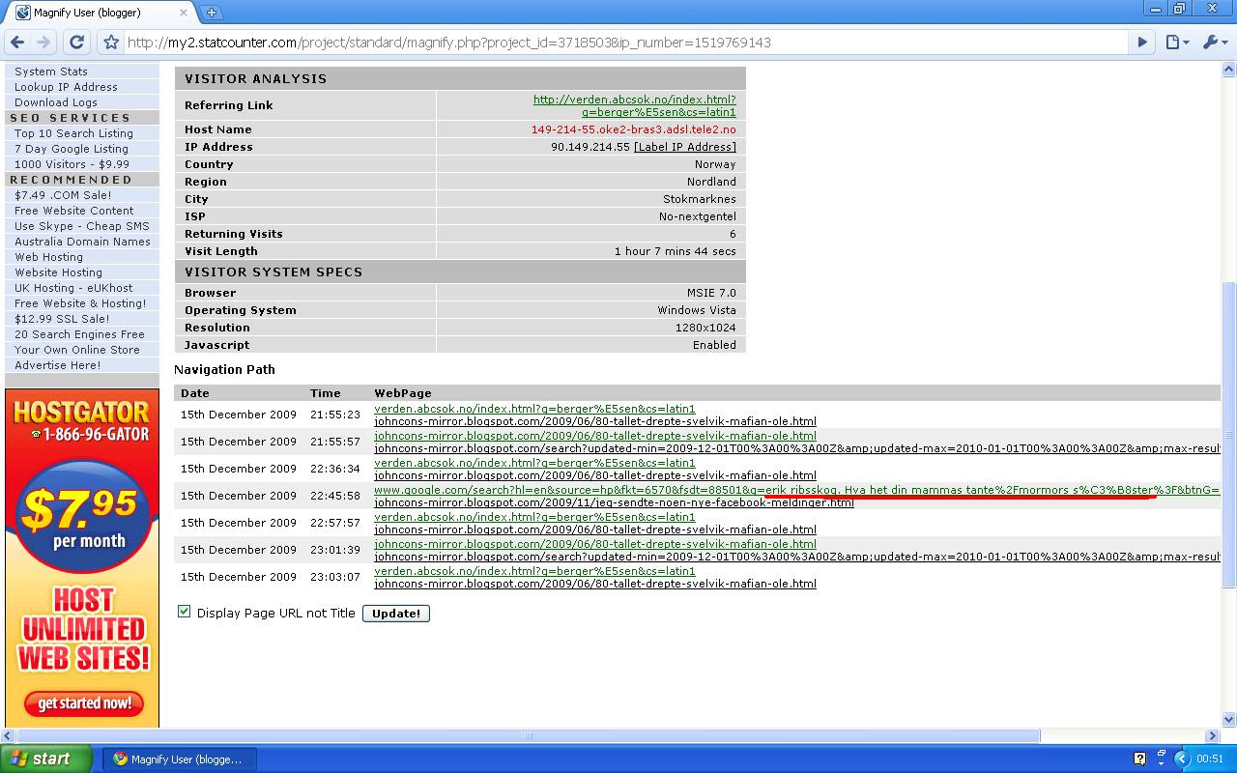The image size is (1237, 773).
Task: Open abcsok link in 23:03:07 row
Action: [x=534, y=571]
